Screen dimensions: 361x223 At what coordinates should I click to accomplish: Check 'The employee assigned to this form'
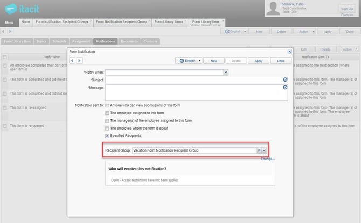(x=107, y=113)
